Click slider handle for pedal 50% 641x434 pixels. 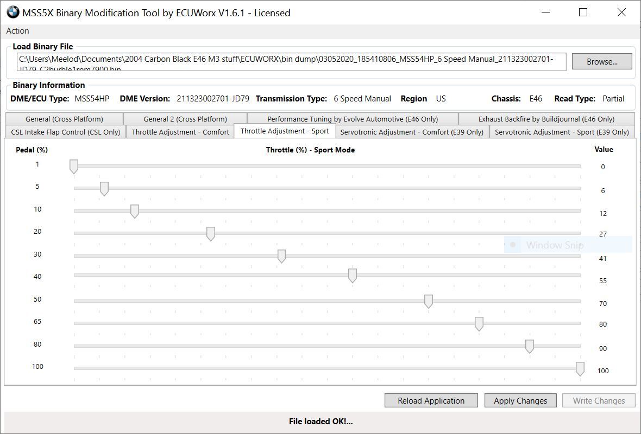[x=429, y=302]
